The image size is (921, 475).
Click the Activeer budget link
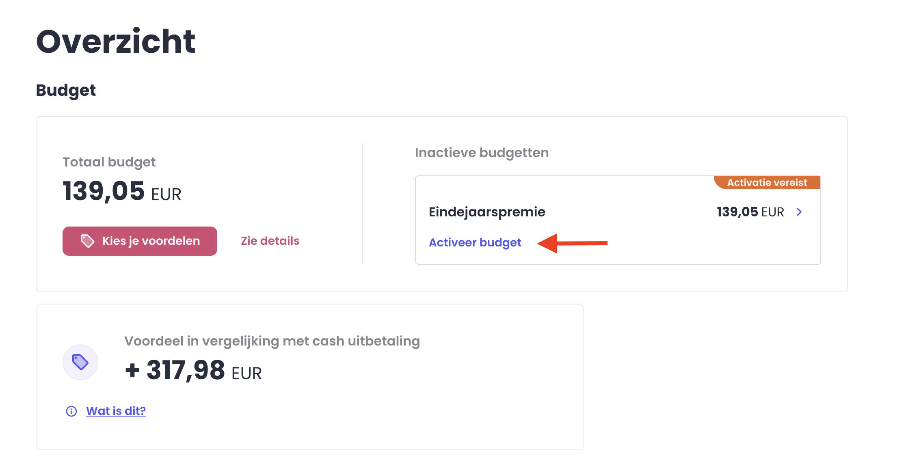click(x=475, y=243)
